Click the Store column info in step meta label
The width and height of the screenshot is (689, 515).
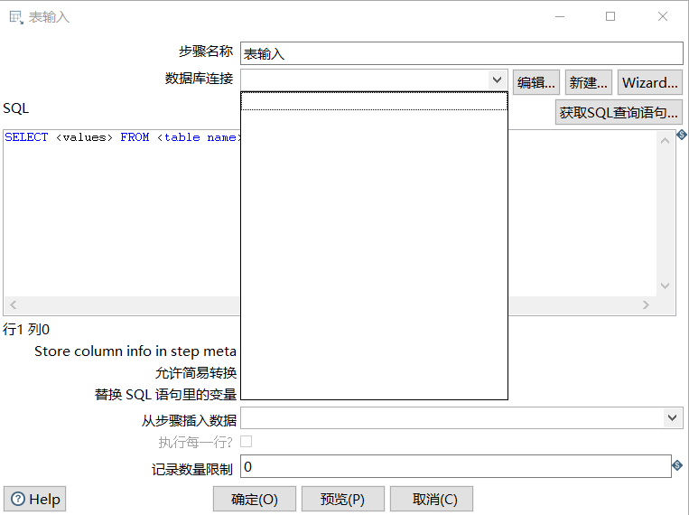tap(135, 351)
